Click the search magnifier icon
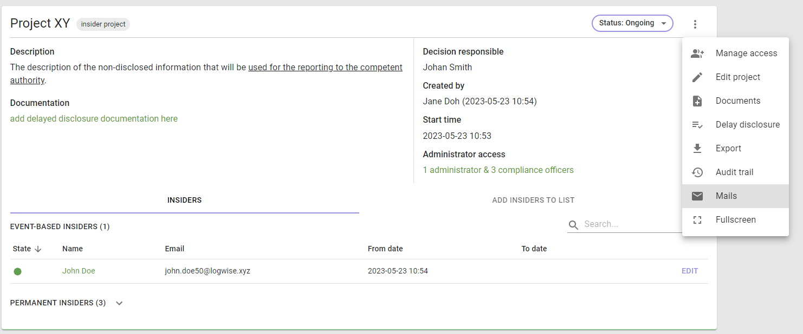The image size is (803, 334). point(573,225)
